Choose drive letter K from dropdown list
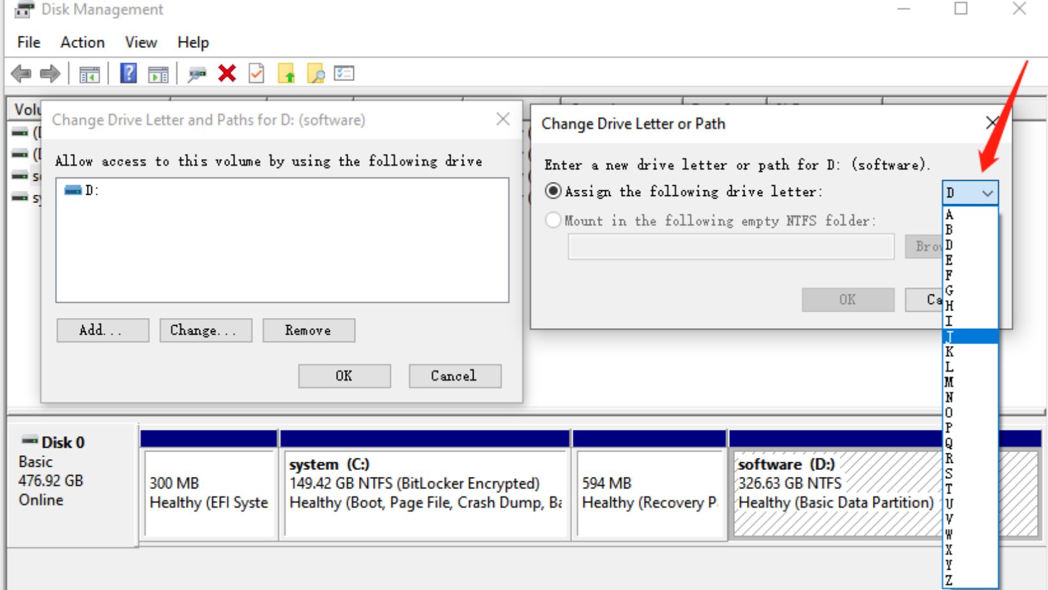Screen dimensions: 1048x590 pos(950,352)
